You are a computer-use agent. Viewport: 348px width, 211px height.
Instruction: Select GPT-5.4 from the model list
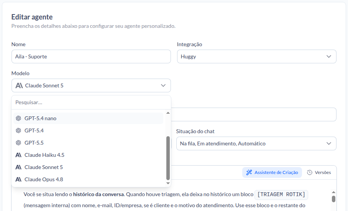click(88, 130)
